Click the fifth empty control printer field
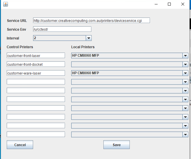Screen dimensions: 191x159 (36, 91)
